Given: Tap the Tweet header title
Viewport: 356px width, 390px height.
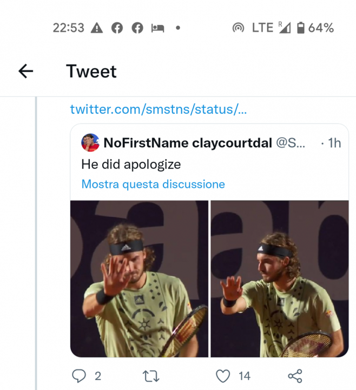Looking at the screenshot, I should point(91,71).
